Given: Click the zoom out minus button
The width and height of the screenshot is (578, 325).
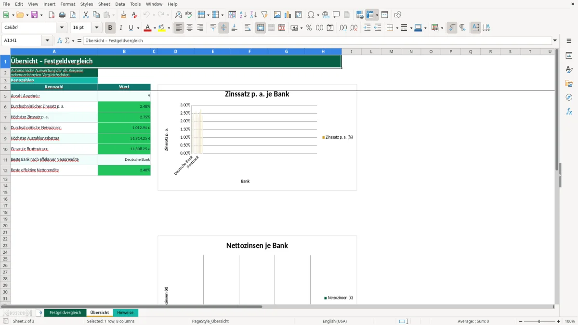Looking at the screenshot, I should (x=521, y=321).
